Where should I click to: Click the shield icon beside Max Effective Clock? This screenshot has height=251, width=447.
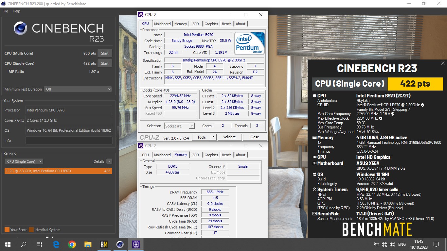pos(381,118)
